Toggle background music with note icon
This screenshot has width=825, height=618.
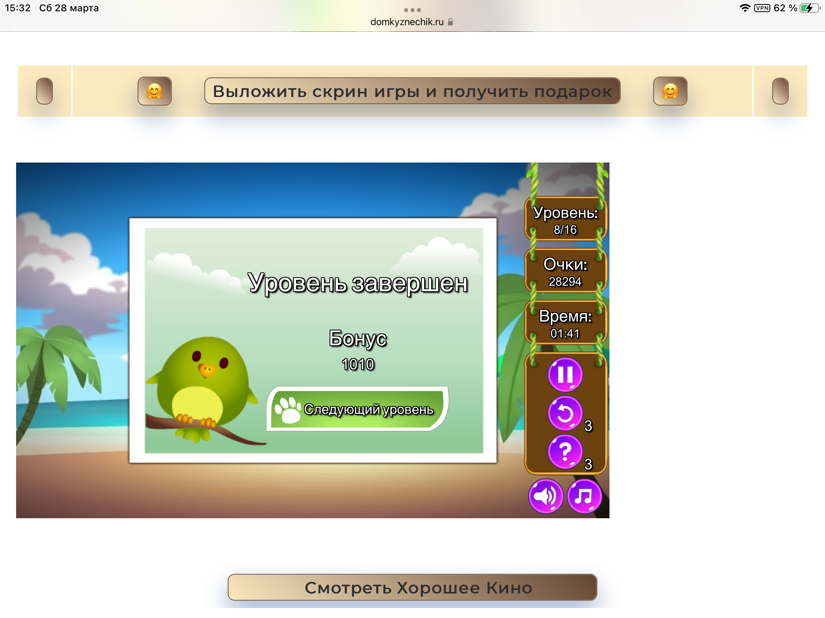pyautogui.click(x=584, y=496)
